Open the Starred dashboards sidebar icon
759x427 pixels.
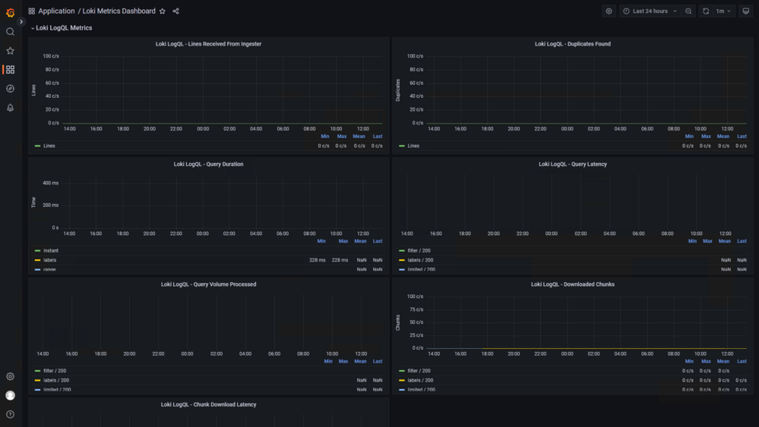click(x=10, y=51)
